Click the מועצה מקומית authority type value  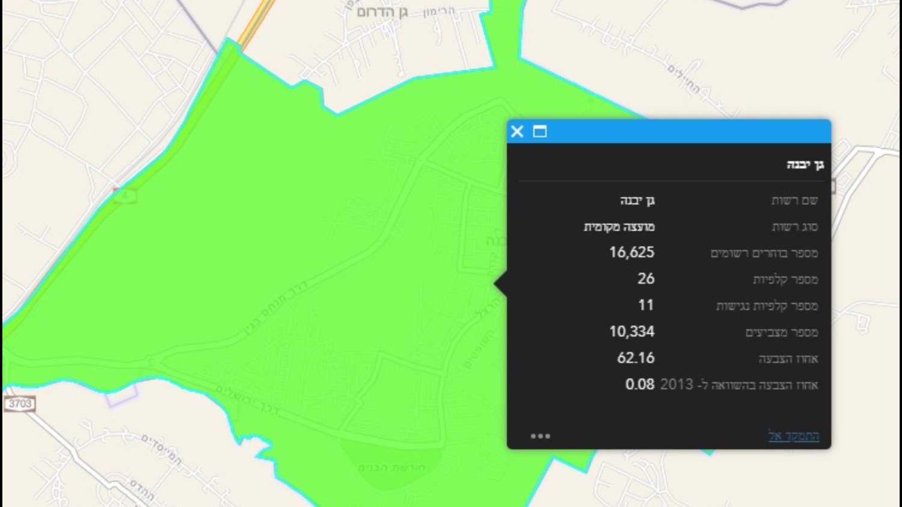tap(619, 227)
